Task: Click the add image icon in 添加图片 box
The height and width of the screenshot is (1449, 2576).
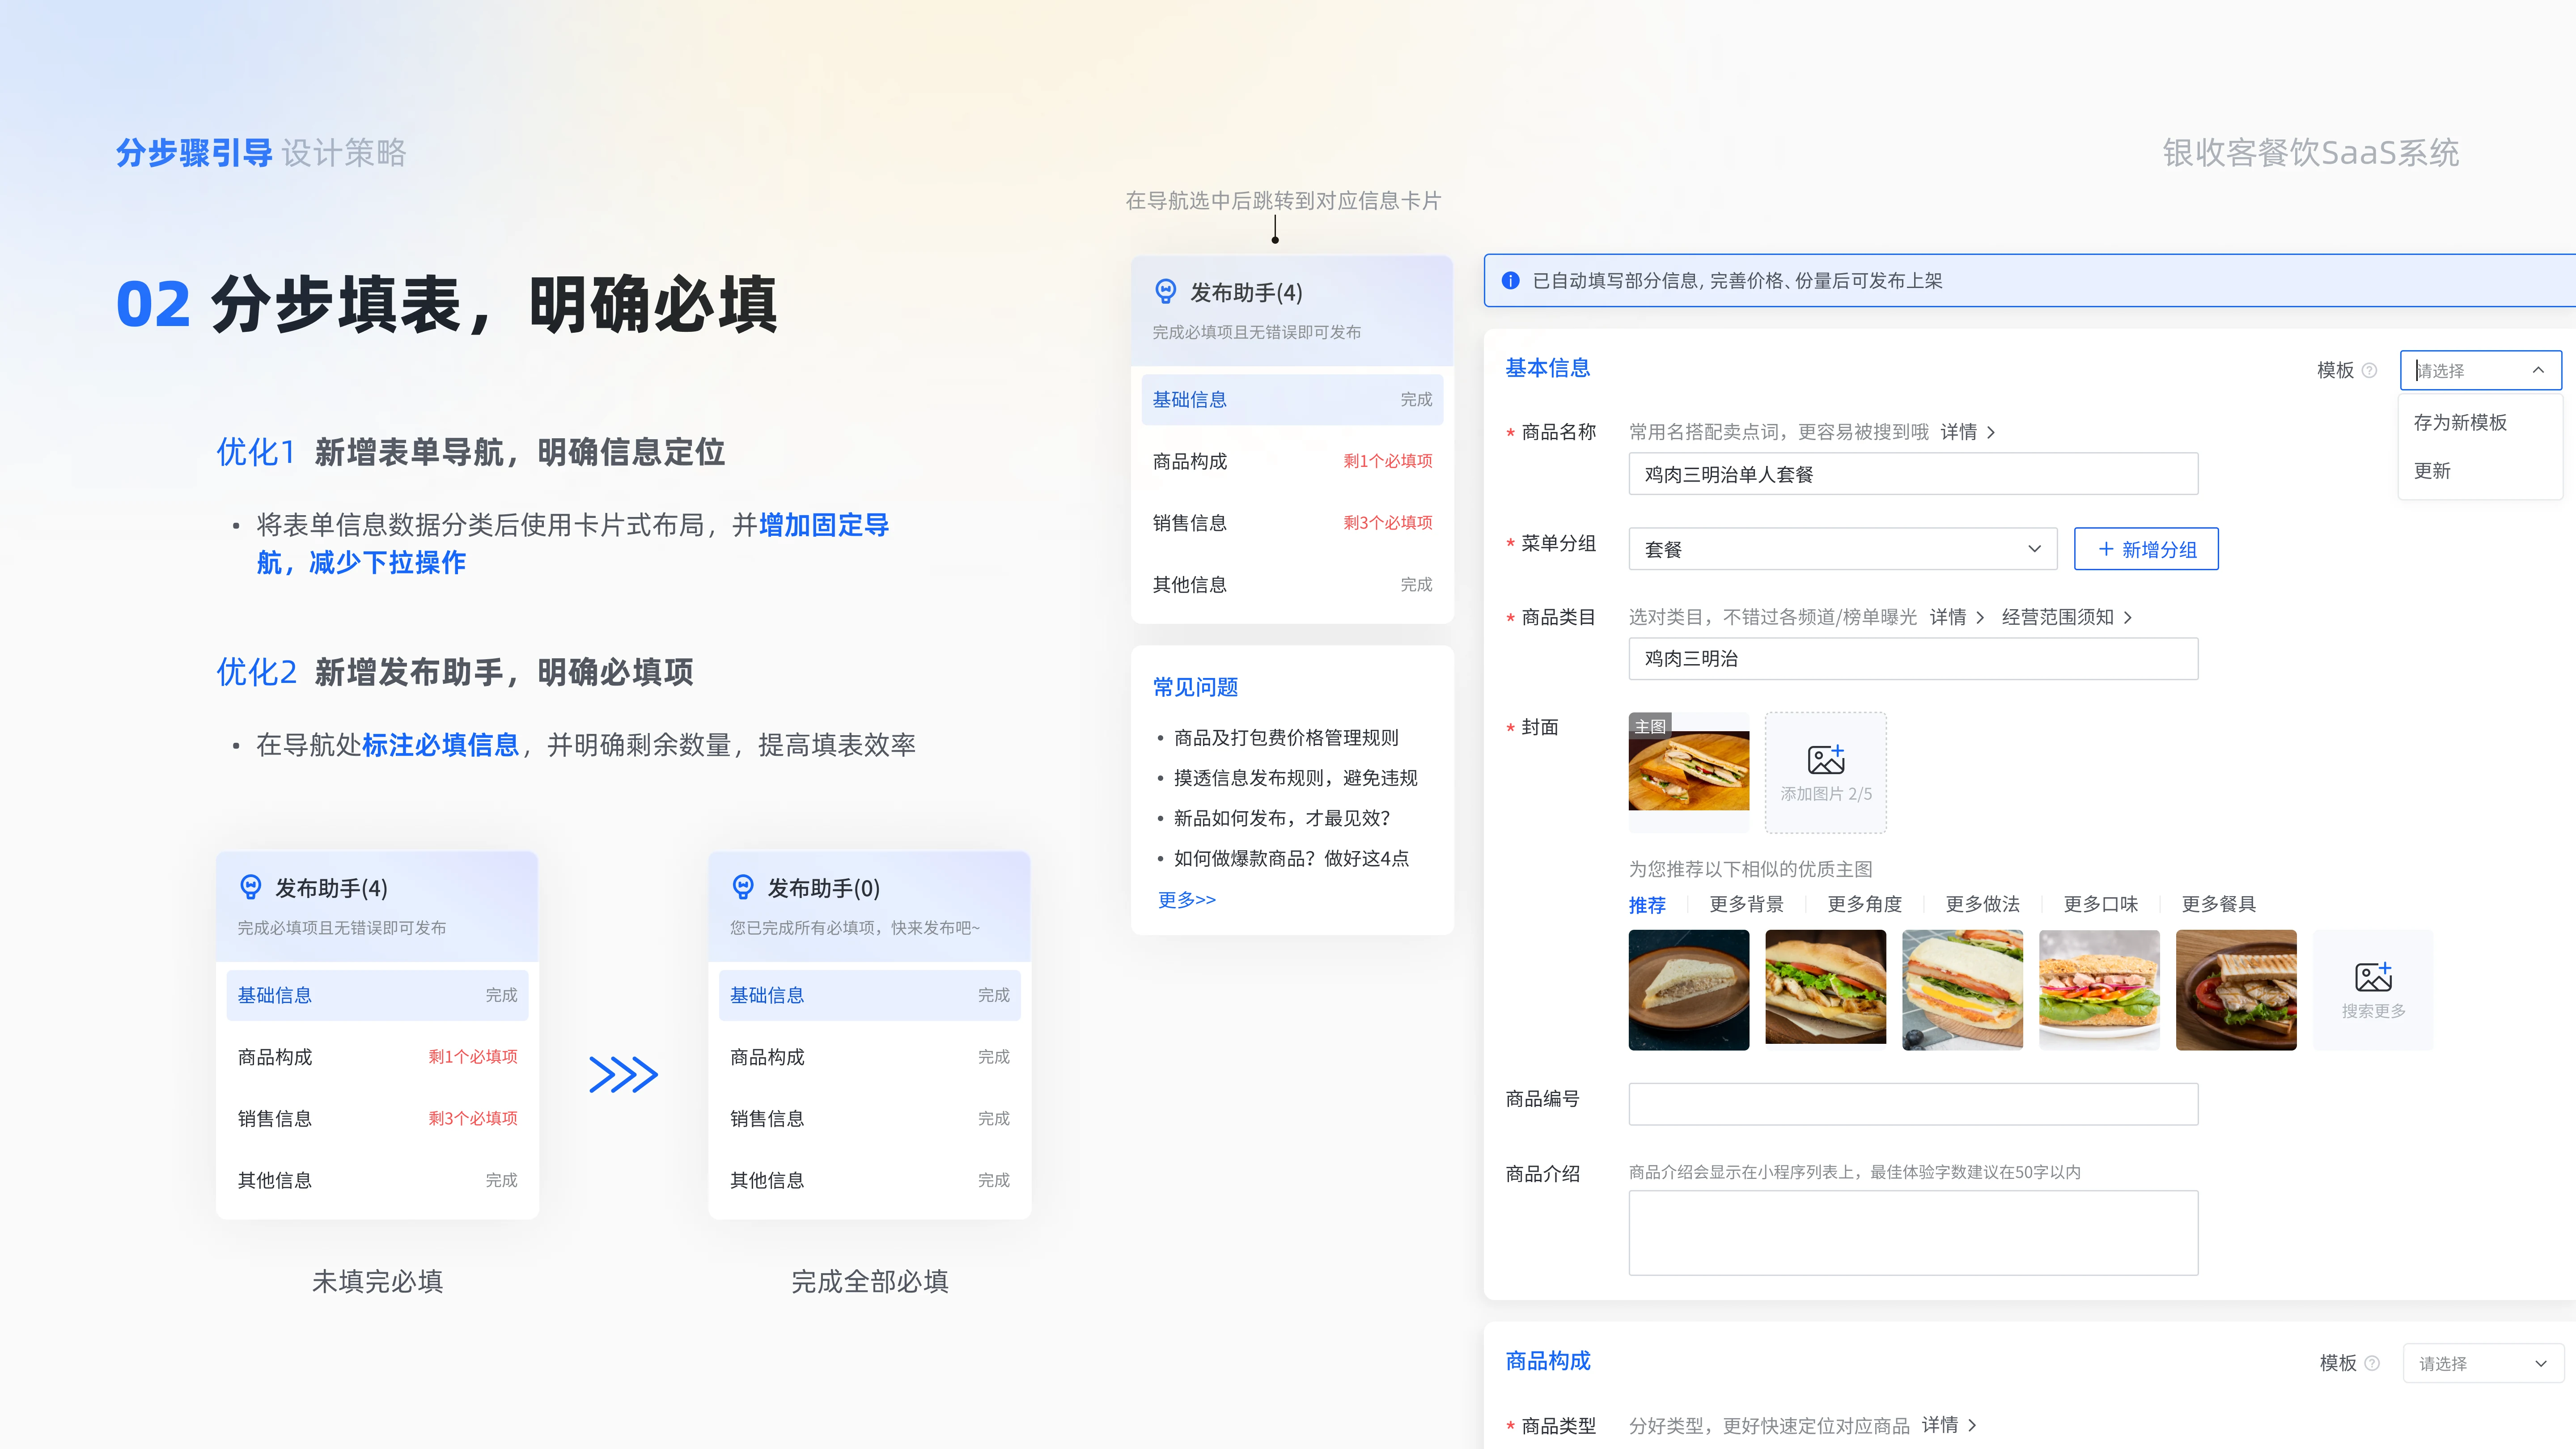Action: coord(1826,759)
